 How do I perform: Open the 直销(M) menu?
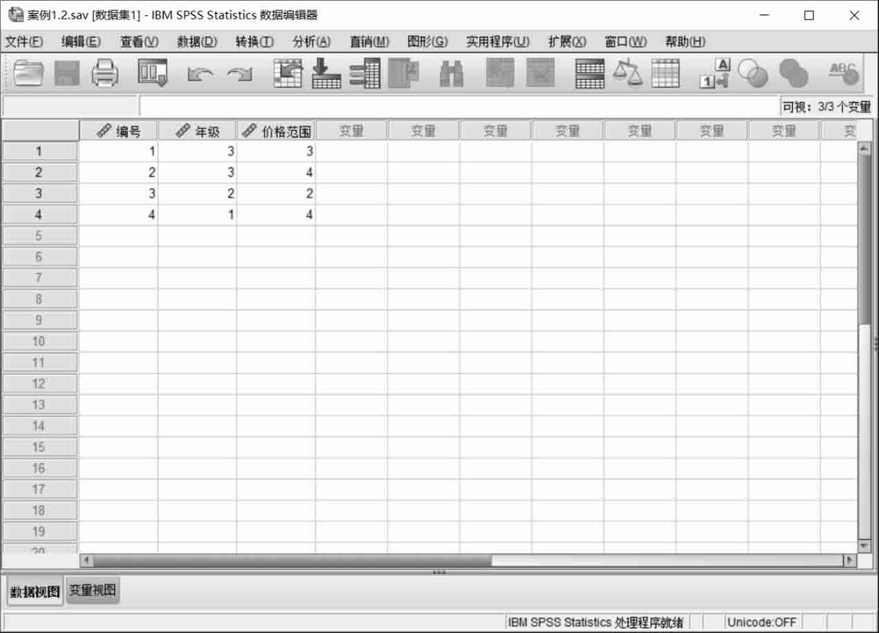pyautogui.click(x=369, y=42)
